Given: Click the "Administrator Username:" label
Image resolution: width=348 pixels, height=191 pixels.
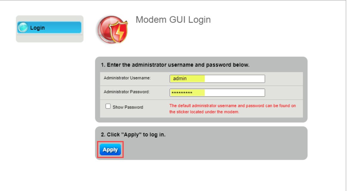Looking at the screenshot, I should (127, 78).
